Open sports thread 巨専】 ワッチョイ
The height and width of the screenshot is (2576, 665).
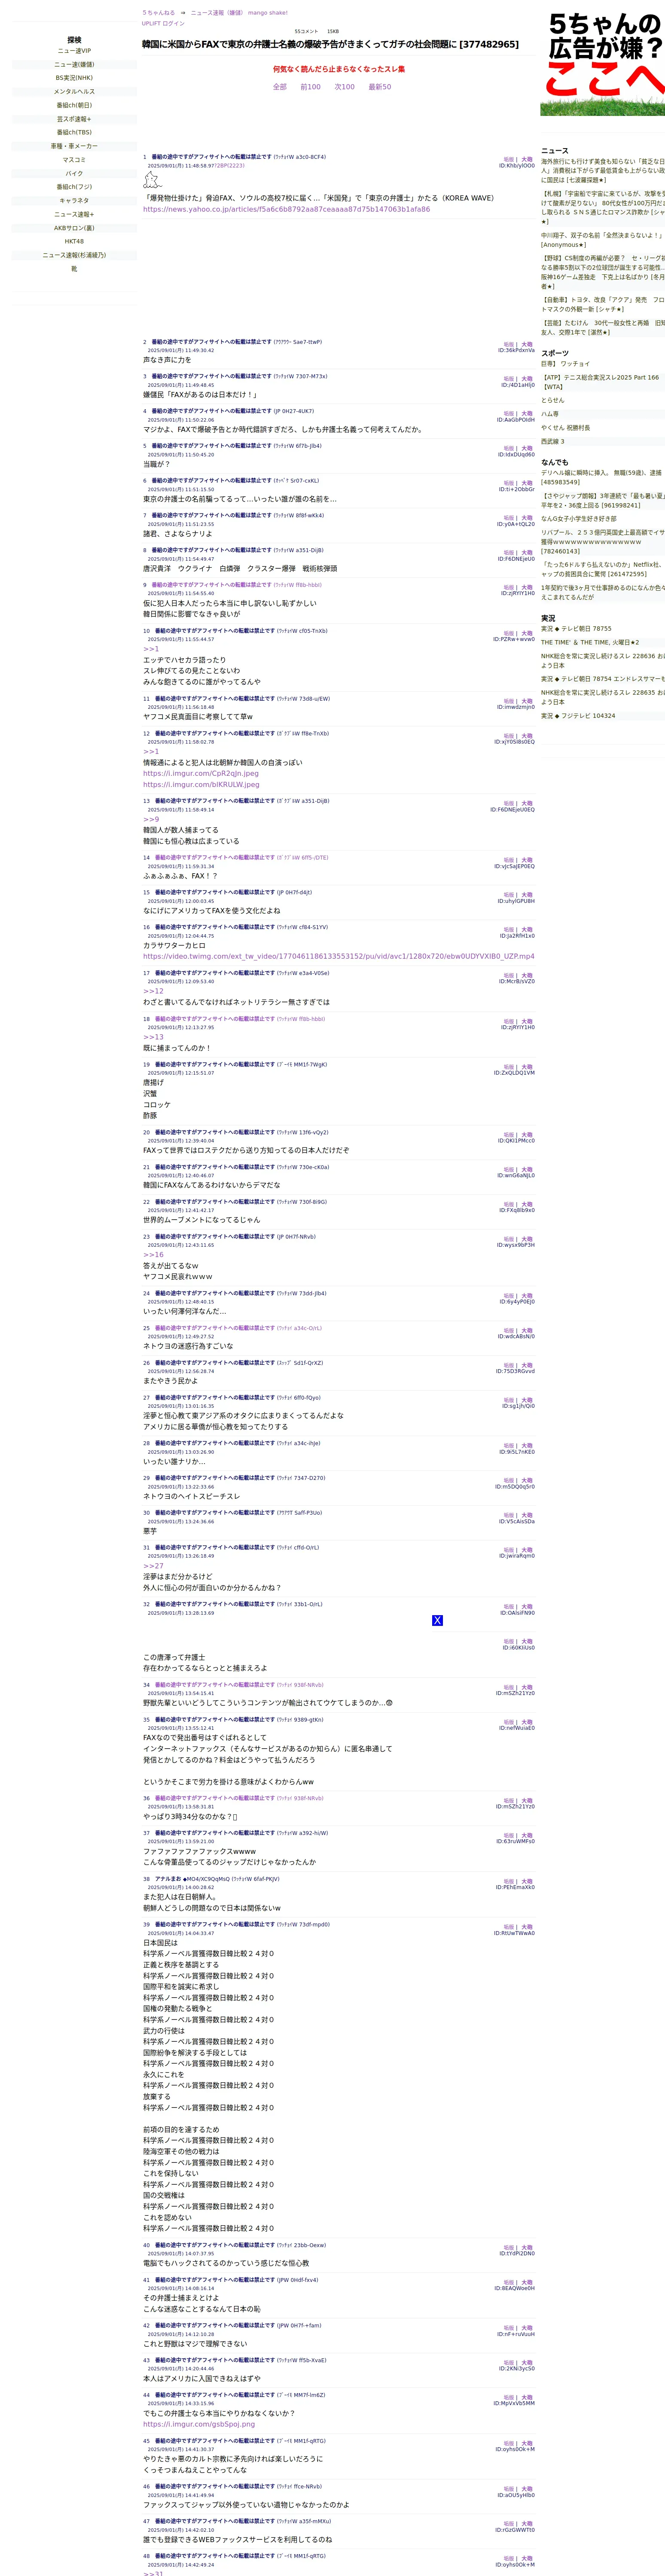tap(566, 364)
